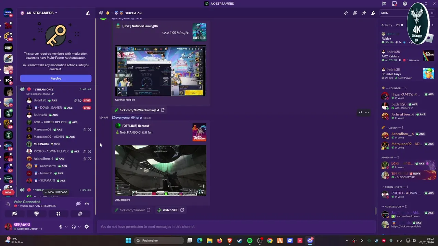Viewport: 438px width, 246px height.
Task: Expand the Activity panel chevron
Action: click(x=433, y=25)
